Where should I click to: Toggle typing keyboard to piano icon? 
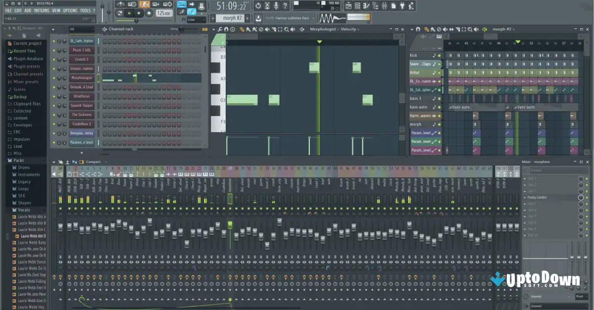182,4
